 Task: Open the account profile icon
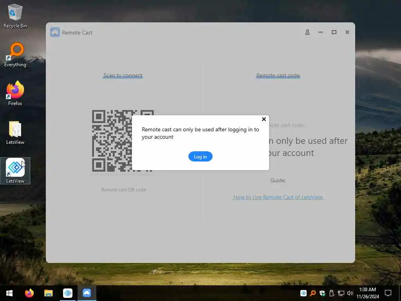pyautogui.click(x=307, y=32)
